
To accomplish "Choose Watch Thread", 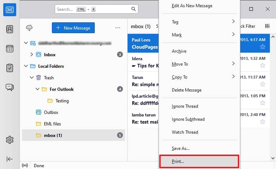I will coord(199,132).
